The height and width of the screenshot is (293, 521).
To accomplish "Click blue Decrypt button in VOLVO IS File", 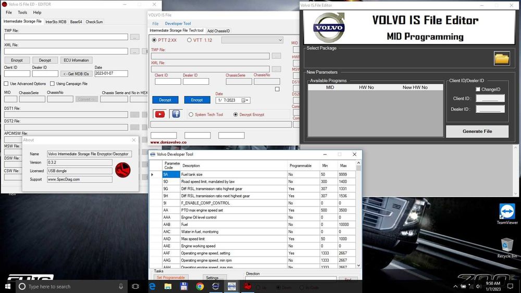I will pyautogui.click(x=165, y=100).
